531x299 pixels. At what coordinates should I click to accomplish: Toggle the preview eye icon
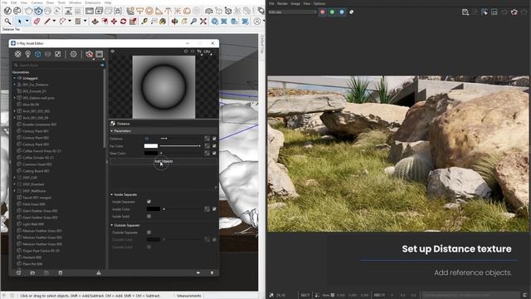[113, 51]
